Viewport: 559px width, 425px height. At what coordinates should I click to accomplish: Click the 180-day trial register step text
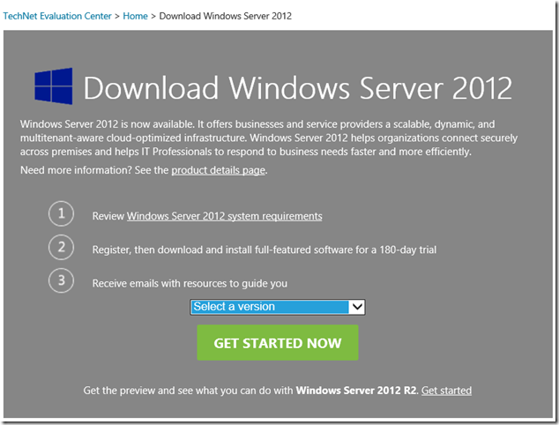265,250
